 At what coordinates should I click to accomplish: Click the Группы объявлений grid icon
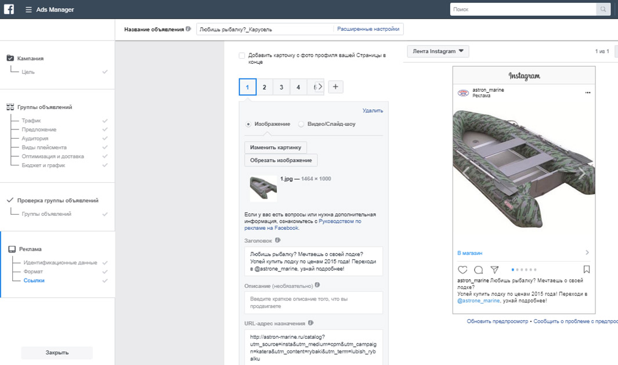point(10,107)
